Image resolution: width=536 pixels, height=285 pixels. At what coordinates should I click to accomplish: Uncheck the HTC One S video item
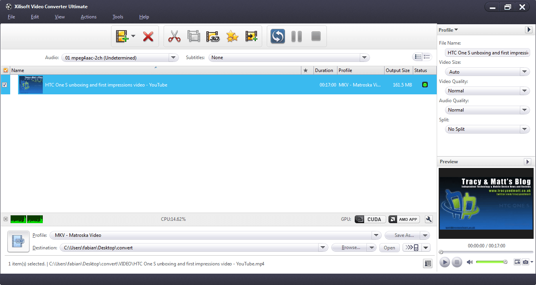(5, 85)
